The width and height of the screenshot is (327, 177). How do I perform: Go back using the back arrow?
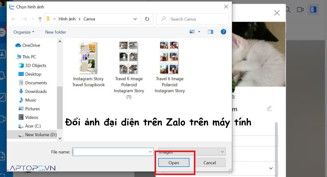coord(14,19)
